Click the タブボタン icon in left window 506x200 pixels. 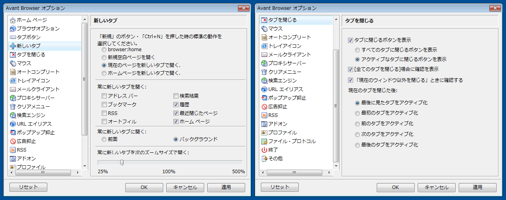coord(13,37)
